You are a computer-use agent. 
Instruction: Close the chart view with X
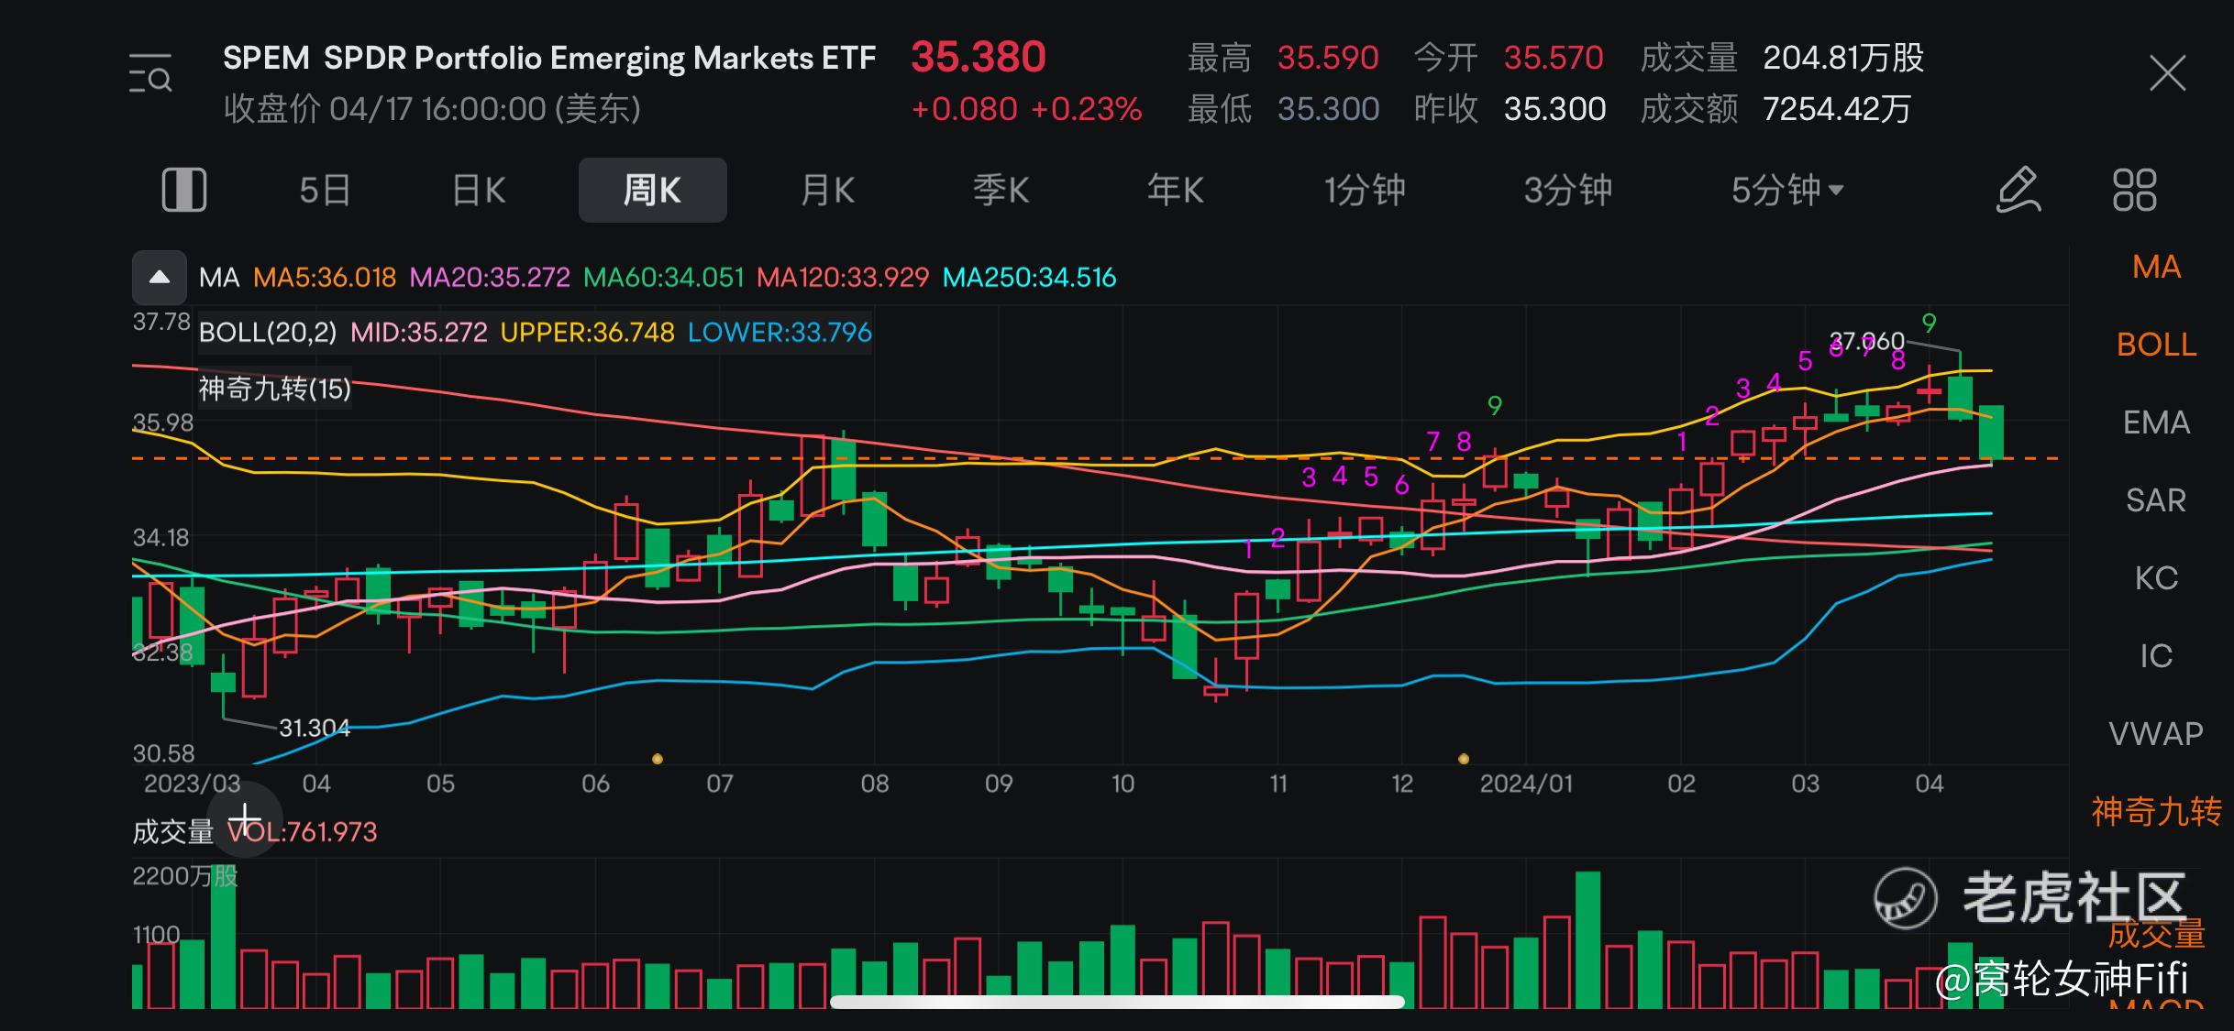[2167, 73]
